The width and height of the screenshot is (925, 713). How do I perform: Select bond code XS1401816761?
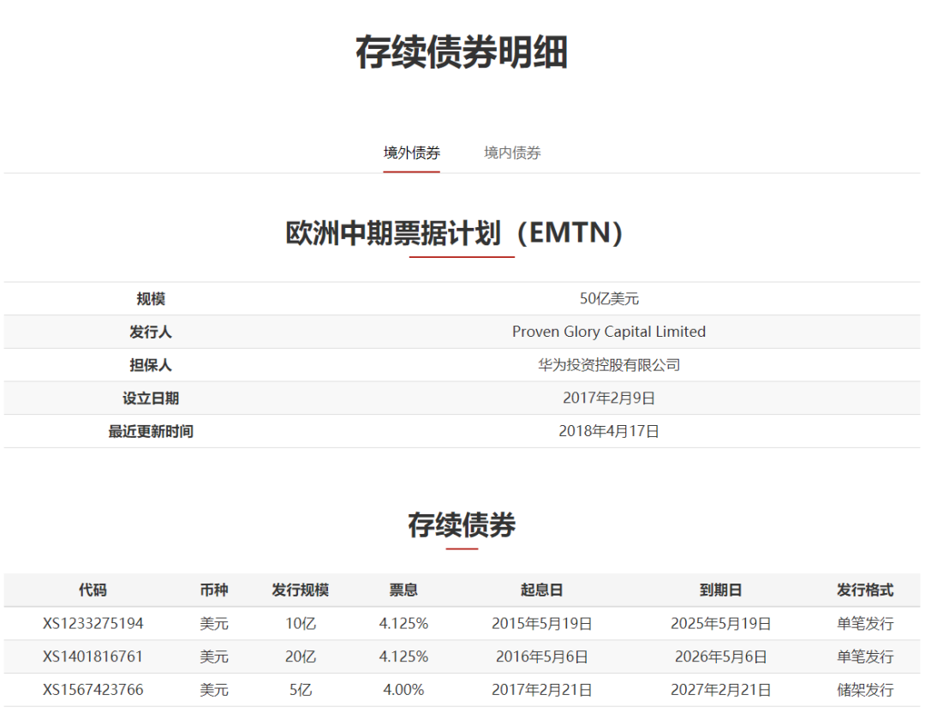tap(93, 657)
